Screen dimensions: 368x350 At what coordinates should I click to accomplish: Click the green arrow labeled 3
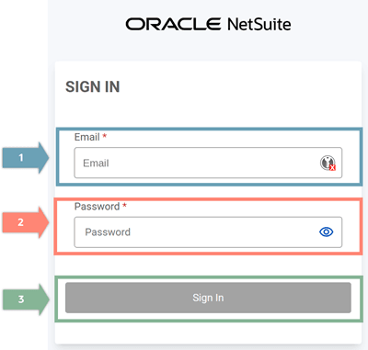point(26,299)
